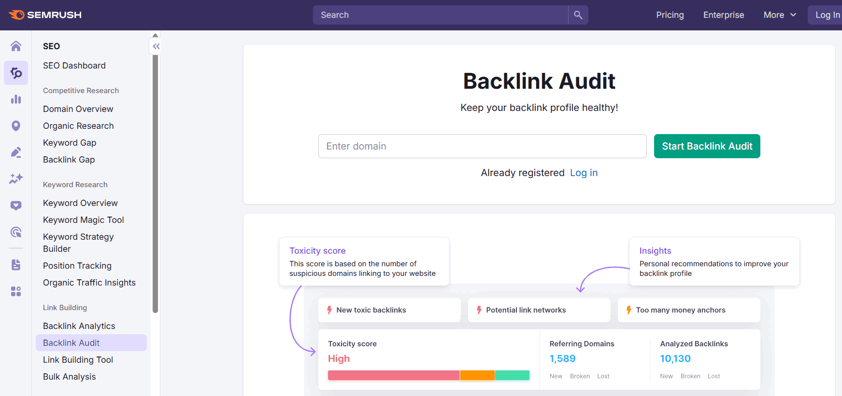Open the Reports document icon
The image size is (842, 396).
(16, 264)
